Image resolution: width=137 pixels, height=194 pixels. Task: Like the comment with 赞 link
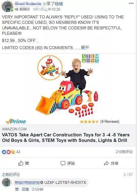pyautogui.click(x=17, y=189)
